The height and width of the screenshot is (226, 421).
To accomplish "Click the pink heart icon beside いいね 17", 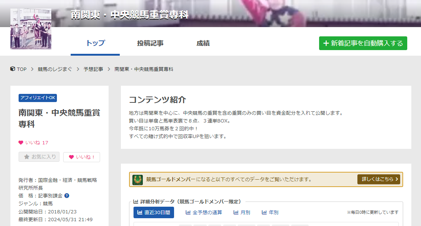I will click(21, 143).
